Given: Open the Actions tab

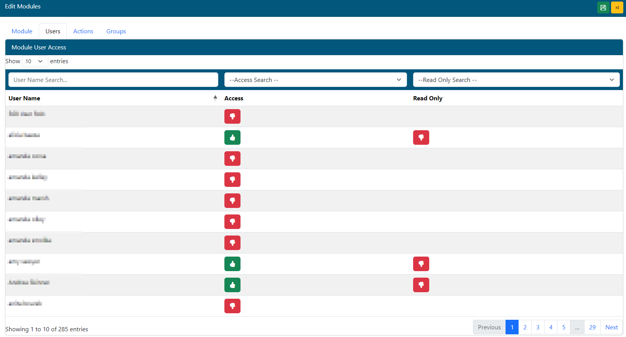Looking at the screenshot, I should click(83, 31).
